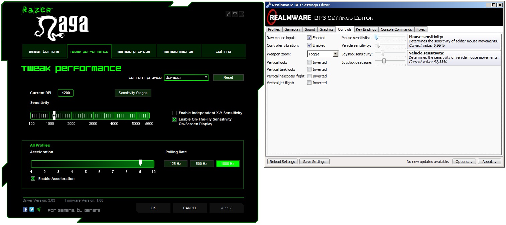
Task: Switch to the Assign Buttons tab
Action: pos(44,51)
